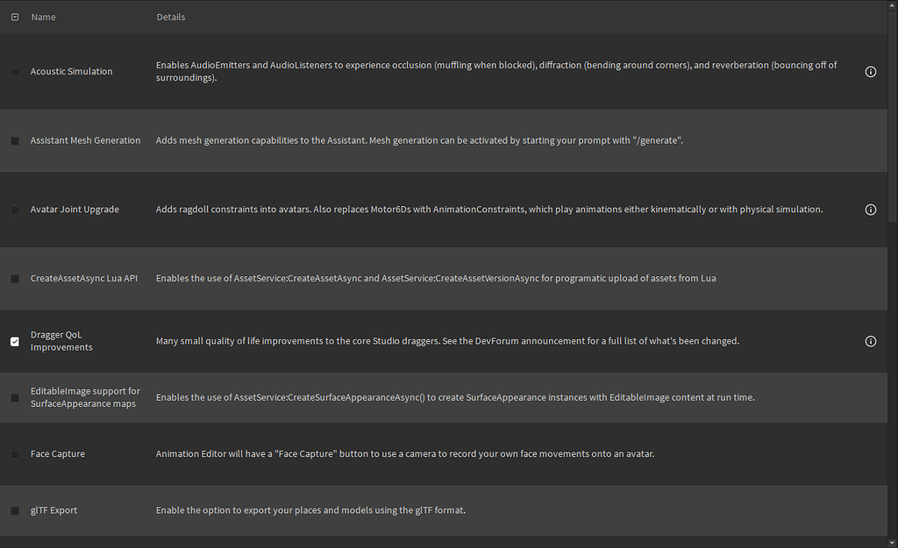This screenshot has height=548, width=898.
Task: Check the Face Capture checkbox
Action: pos(14,454)
